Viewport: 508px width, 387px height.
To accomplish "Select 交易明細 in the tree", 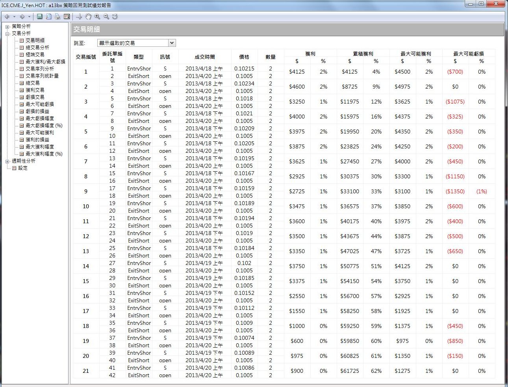I will click(35, 41).
